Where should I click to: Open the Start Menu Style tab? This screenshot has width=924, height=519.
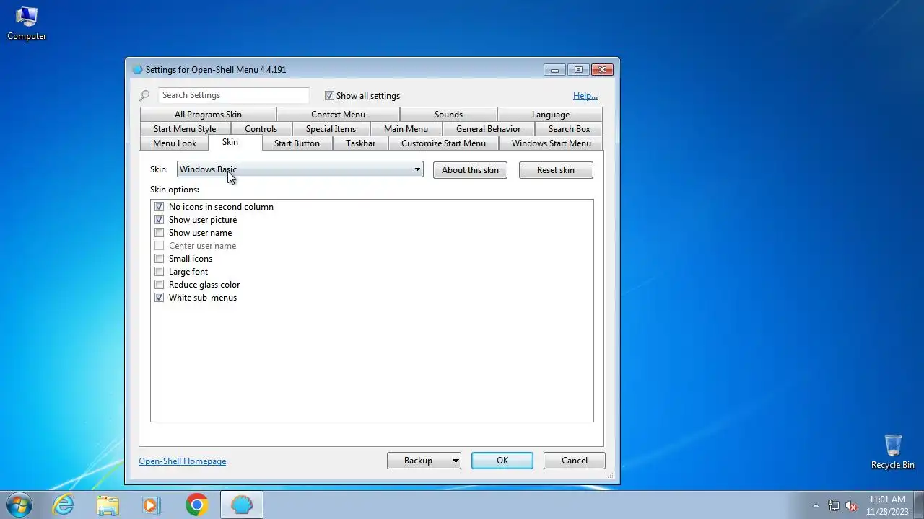[185, 129]
